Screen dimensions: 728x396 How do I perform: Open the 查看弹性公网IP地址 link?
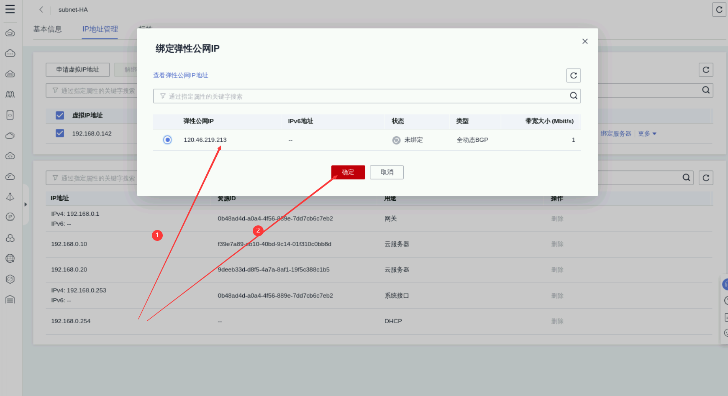click(181, 75)
